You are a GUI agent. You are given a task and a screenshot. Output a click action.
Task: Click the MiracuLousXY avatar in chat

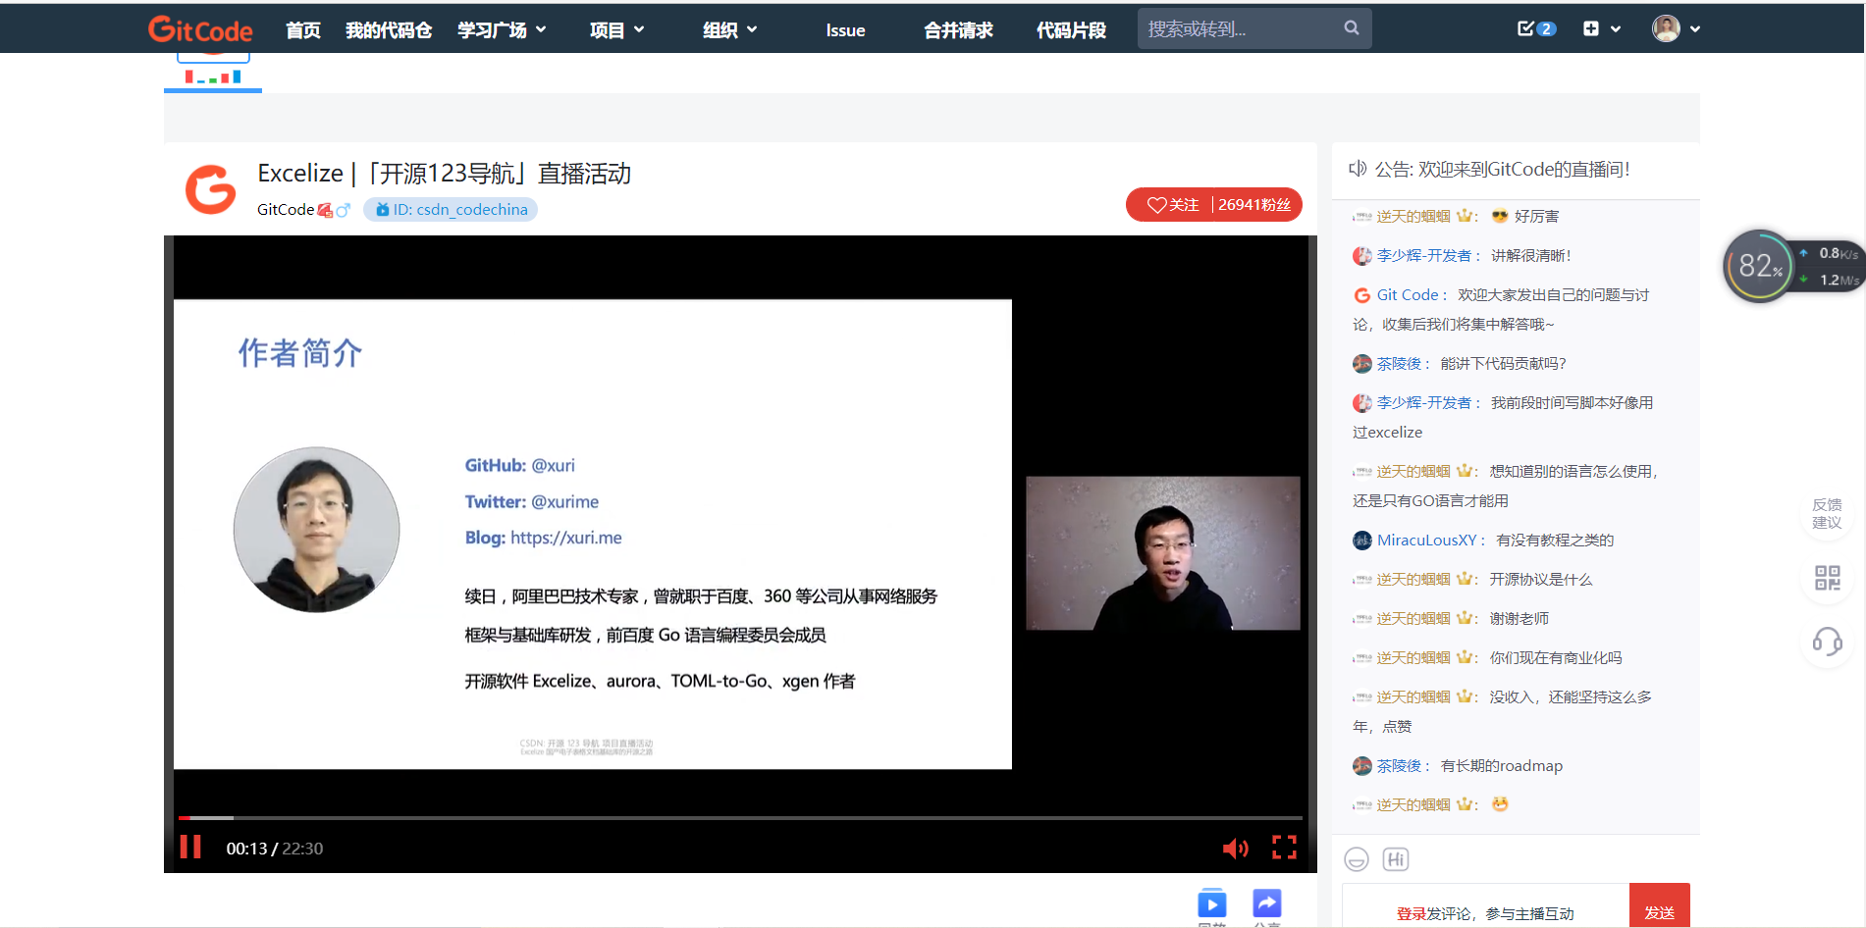(1362, 541)
